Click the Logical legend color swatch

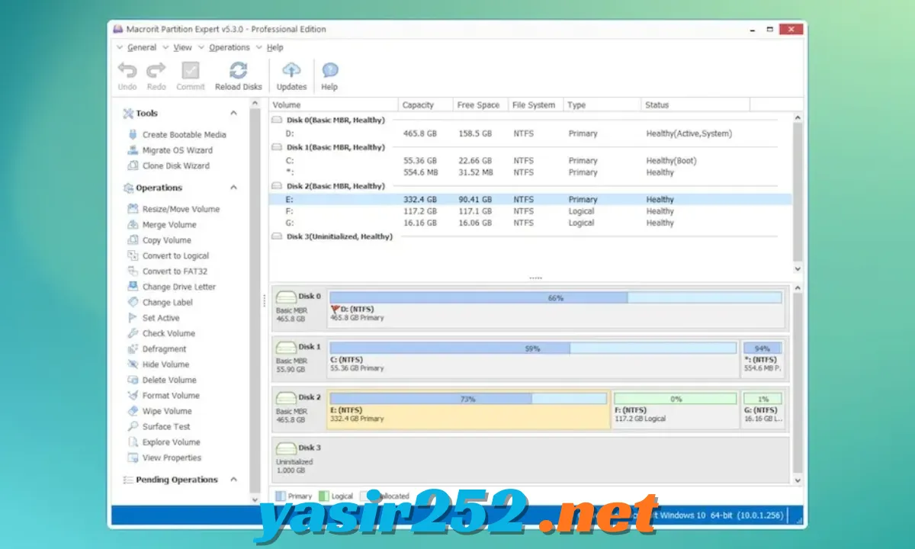[x=323, y=496]
